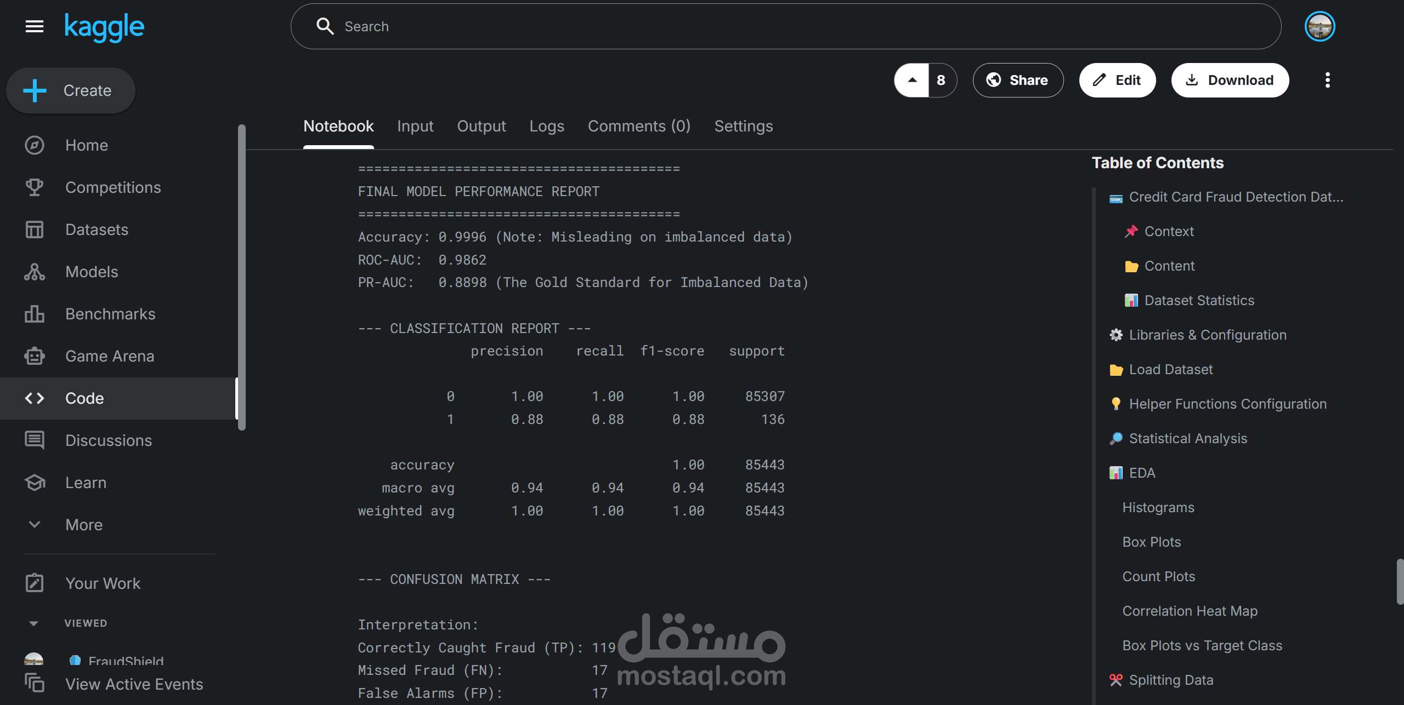1404x705 pixels.
Task: Click the Kaggle logo
Action: click(x=104, y=27)
